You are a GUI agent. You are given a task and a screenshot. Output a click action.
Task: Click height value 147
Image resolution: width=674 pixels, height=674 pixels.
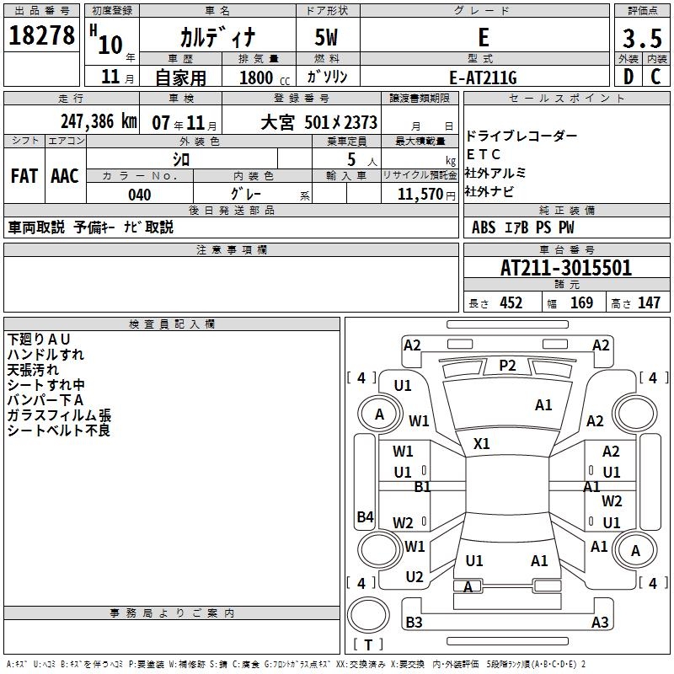pos(649,303)
